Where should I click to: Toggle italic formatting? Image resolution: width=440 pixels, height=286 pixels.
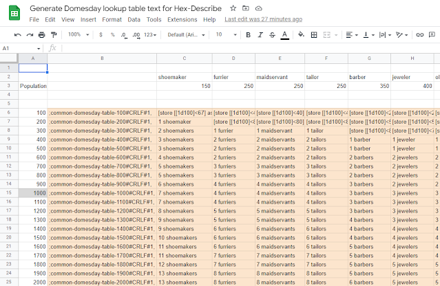point(260,35)
